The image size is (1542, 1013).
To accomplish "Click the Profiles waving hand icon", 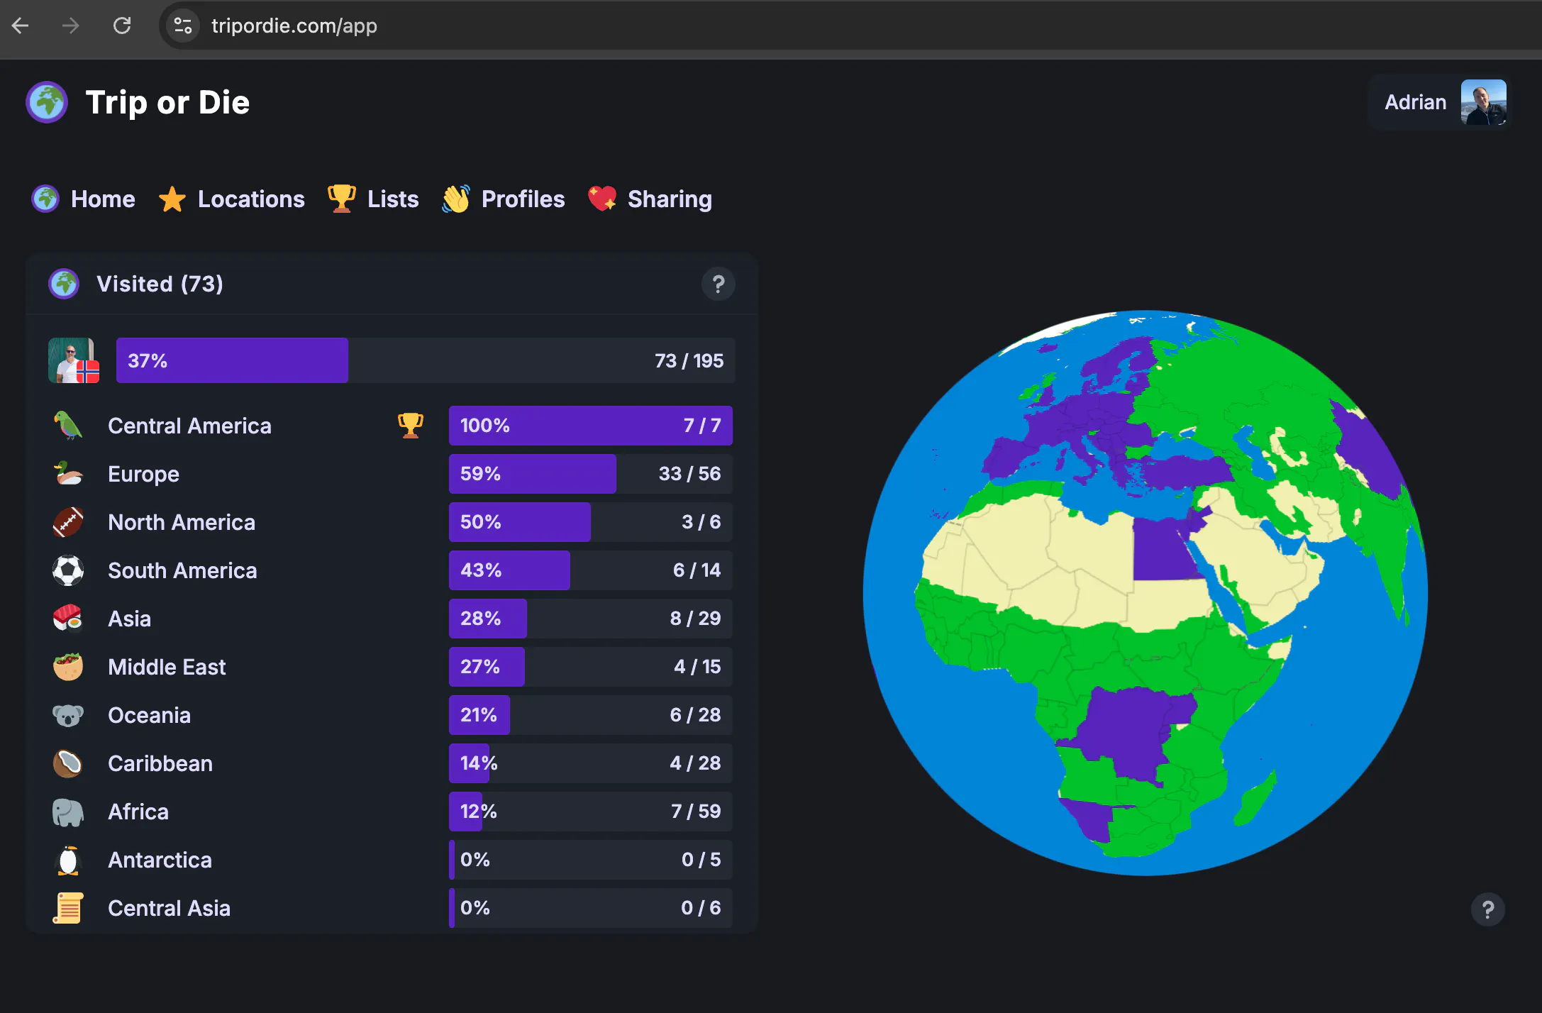I will coord(456,199).
